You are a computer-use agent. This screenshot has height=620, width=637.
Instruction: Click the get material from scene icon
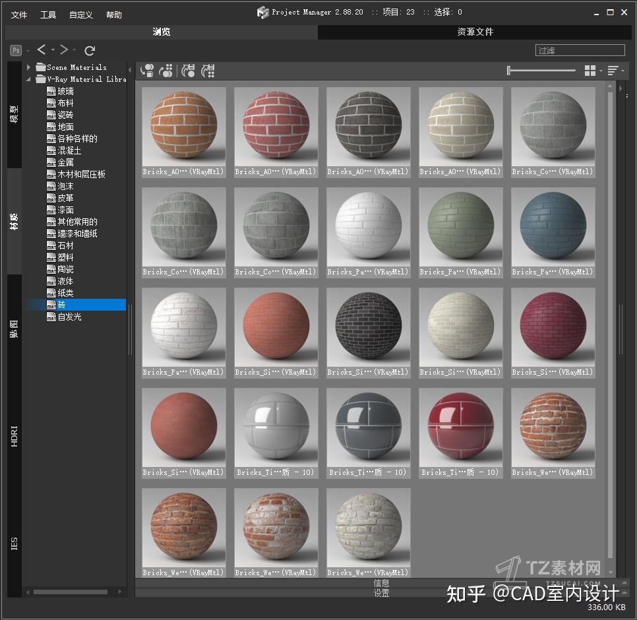[x=167, y=71]
